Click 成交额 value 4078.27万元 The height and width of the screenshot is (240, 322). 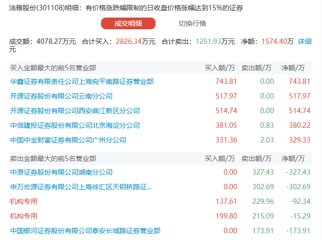coord(56,41)
